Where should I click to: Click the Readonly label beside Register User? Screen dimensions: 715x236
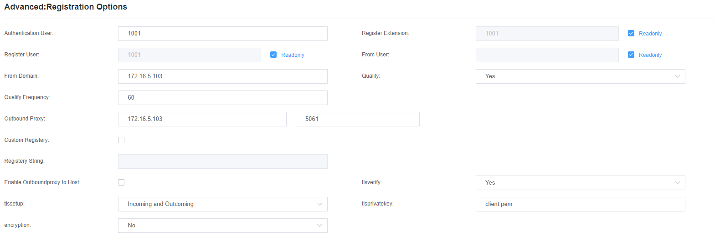coord(293,55)
